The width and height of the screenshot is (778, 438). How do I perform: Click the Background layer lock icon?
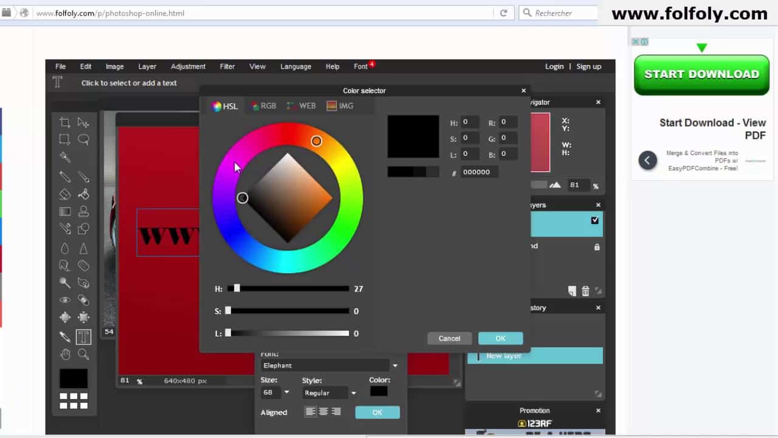click(597, 247)
